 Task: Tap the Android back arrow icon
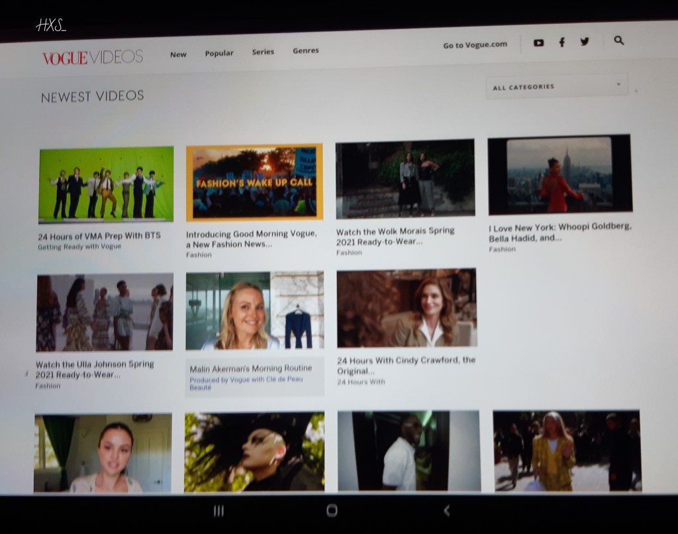(x=447, y=510)
